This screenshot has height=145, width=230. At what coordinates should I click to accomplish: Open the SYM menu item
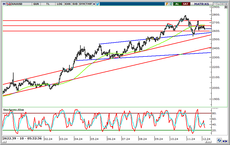click(82, 4)
